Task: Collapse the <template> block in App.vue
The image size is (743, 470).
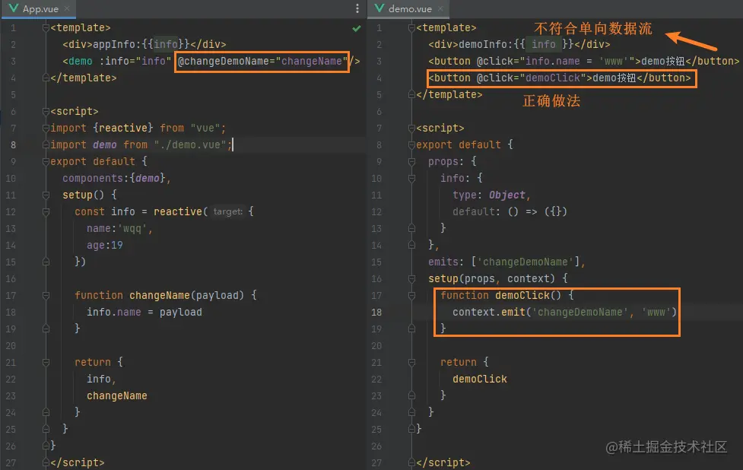Action: pyautogui.click(x=46, y=27)
